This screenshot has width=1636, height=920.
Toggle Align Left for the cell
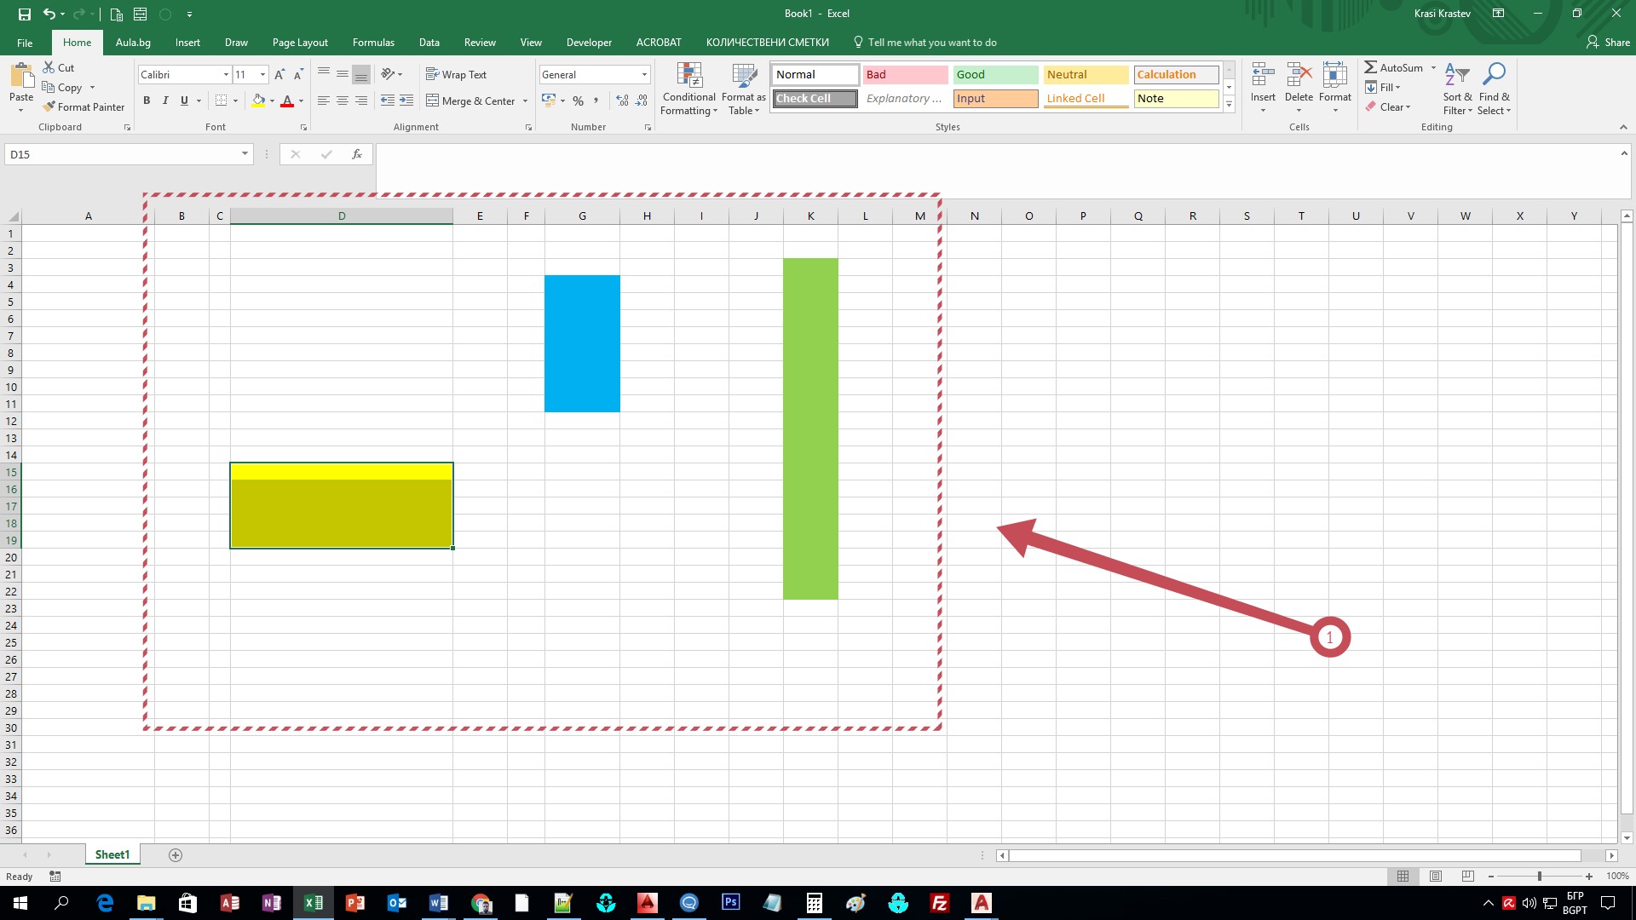pos(324,101)
